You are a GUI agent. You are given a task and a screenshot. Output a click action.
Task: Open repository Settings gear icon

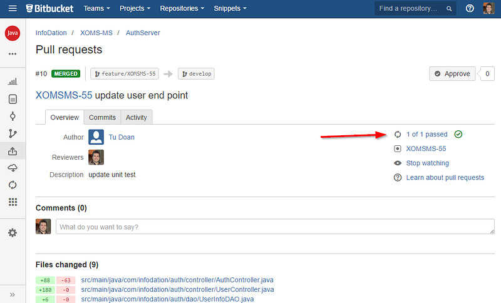point(13,233)
